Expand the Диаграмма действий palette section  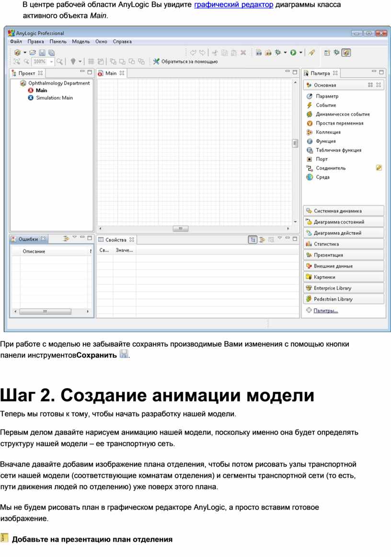344,233
